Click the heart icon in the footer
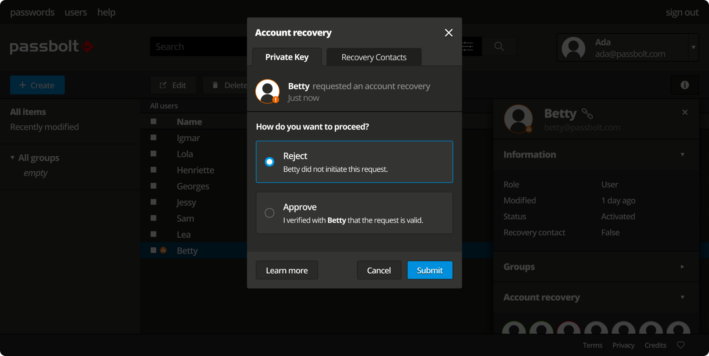Image resolution: width=709 pixels, height=356 pixels. point(681,345)
